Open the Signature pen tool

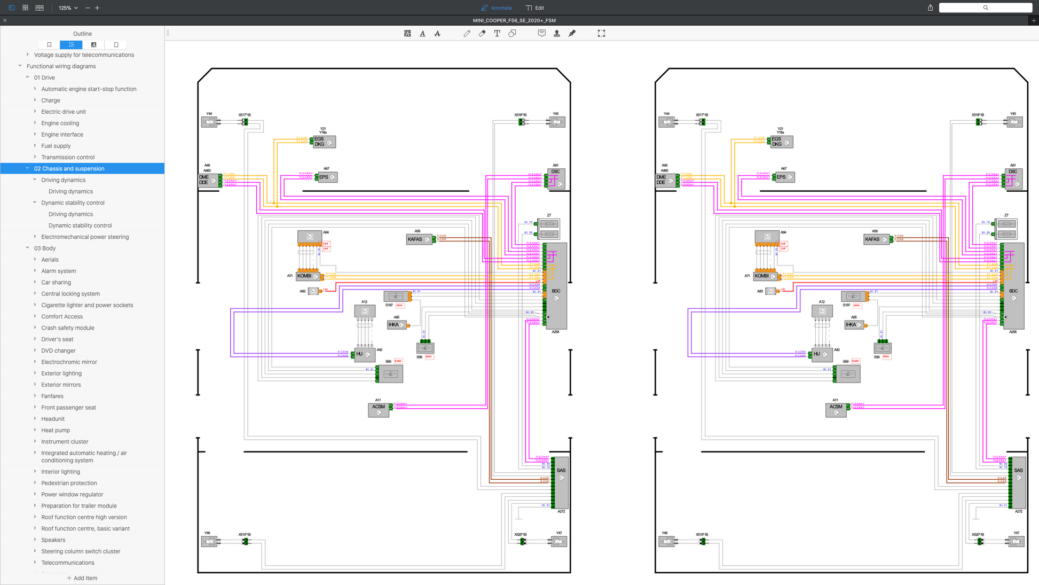coord(572,33)
